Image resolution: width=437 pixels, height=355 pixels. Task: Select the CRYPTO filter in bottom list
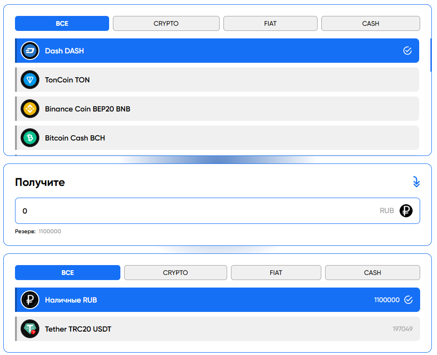click(x=175, y=273)
